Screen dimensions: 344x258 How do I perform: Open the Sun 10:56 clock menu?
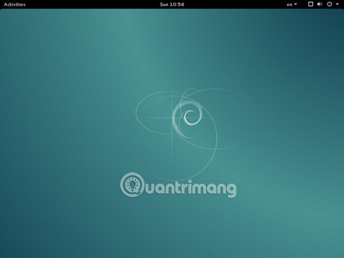point(172,4)
